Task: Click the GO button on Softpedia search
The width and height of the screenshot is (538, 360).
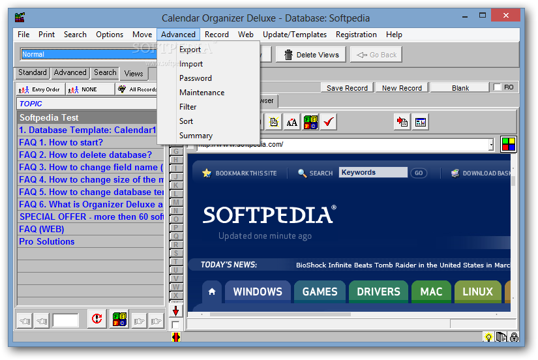Action: 419,173
